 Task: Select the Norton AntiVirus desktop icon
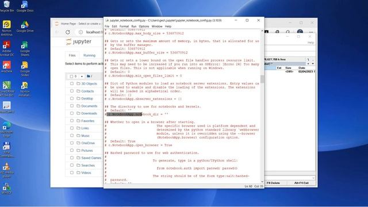[6, 28]
